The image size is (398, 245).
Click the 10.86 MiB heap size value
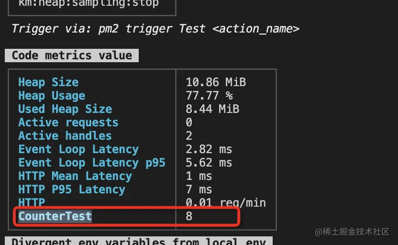coord(216,82)
